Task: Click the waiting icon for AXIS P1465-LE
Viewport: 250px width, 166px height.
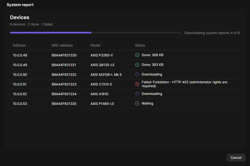Action: pos(137,103)
